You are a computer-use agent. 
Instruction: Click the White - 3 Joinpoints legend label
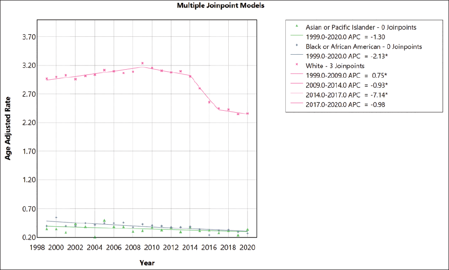tap(335, 66)
